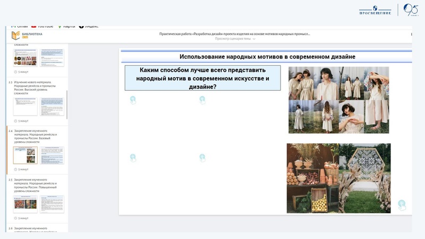Click the practical work title in header
The width and height of the screenshot is (425, 239).
click(234, 34)
